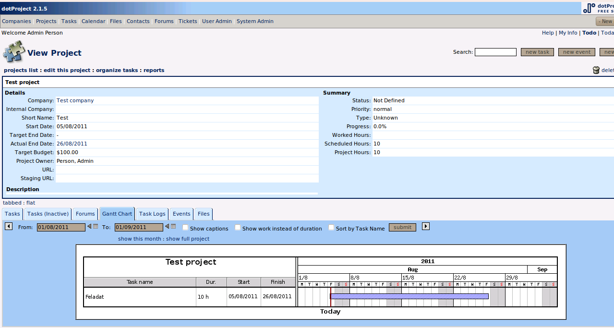
Task: Click the edit this project link
Action: (x=67, y=70)
